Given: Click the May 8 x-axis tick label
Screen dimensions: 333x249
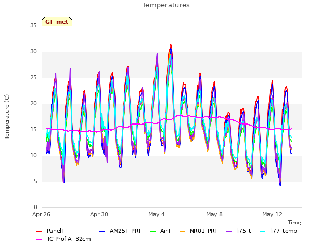Looking at the screenshot, I should pos(214,214).
